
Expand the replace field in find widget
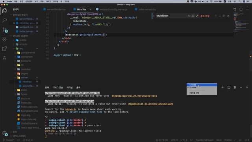[x=154, y=16]
